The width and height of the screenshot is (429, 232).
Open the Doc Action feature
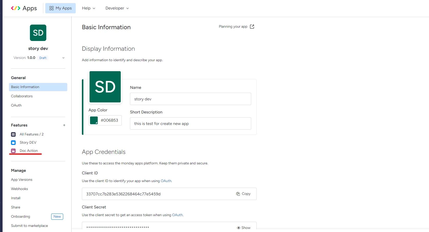click(x=29, y=151)
